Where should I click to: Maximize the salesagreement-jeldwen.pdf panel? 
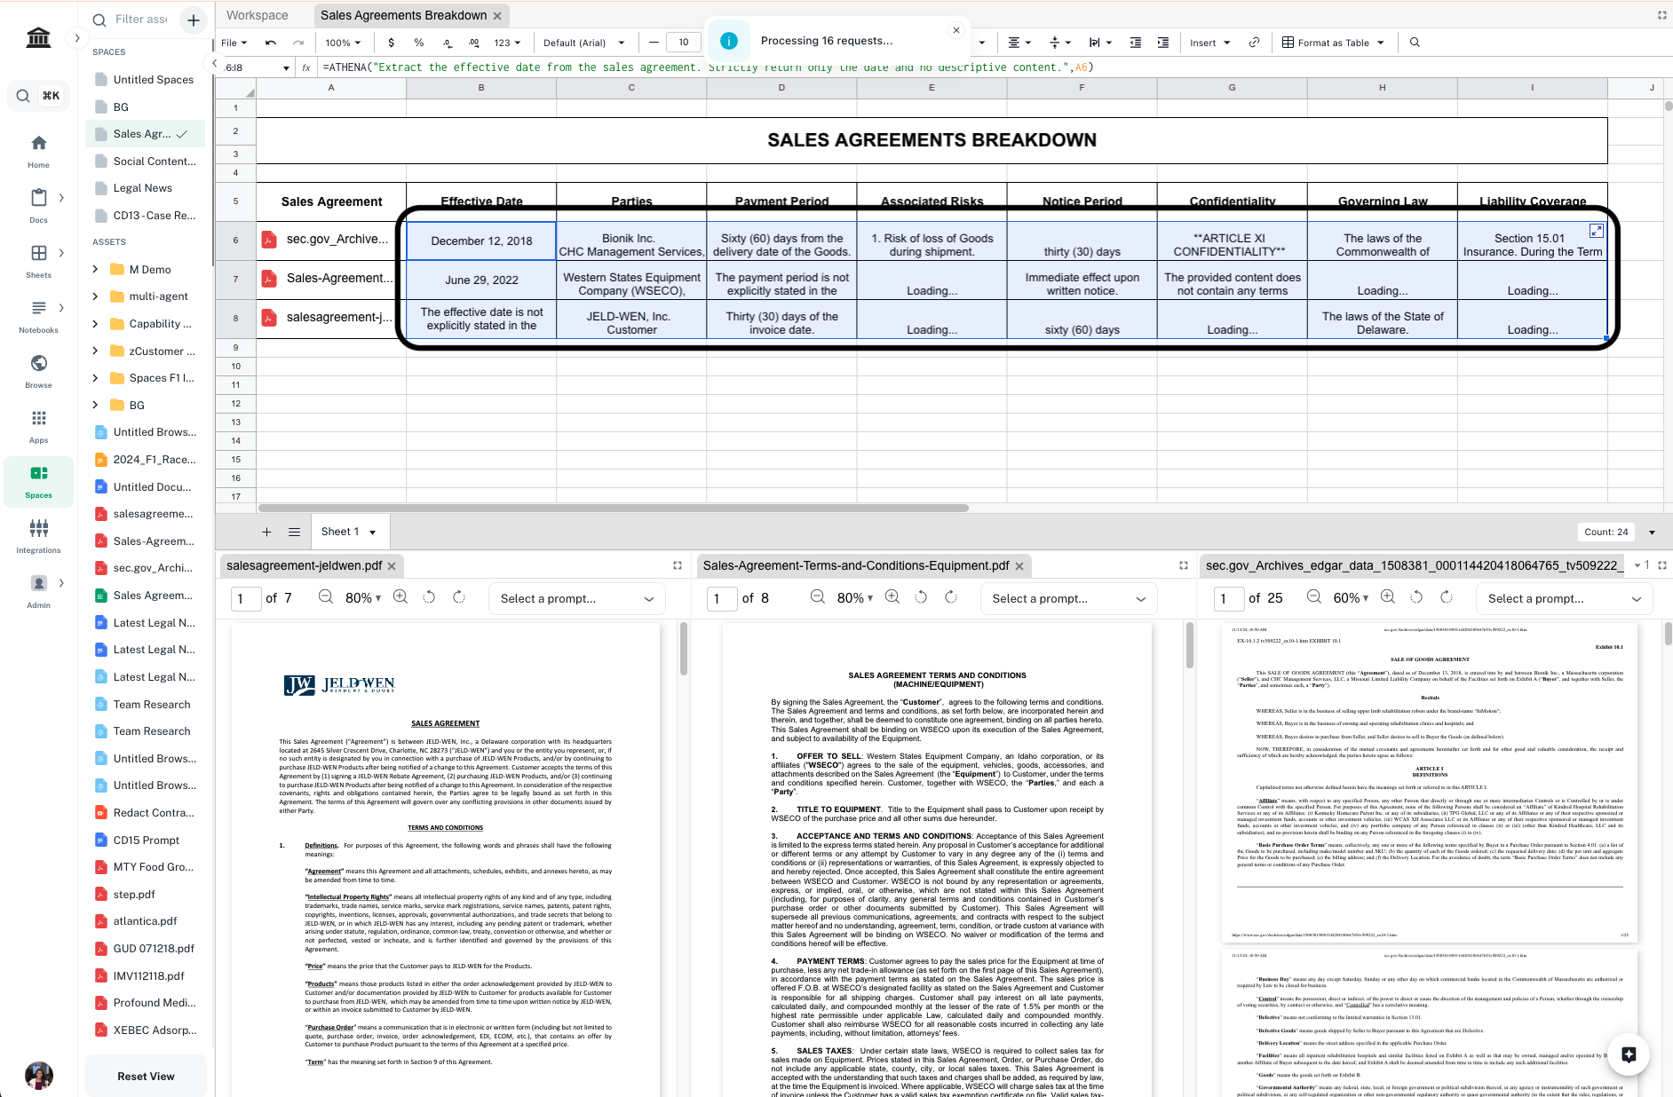tap(678, 565)
